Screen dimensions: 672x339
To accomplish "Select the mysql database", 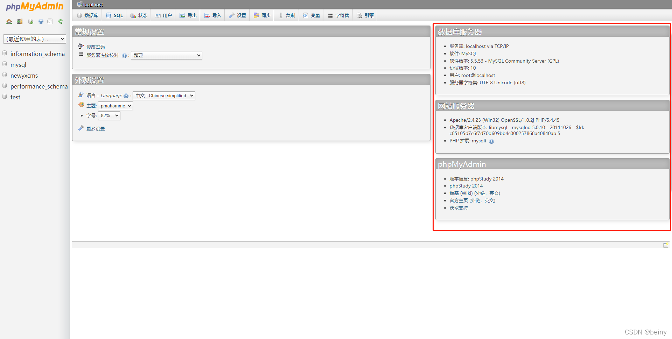I will (x=18, y=65).
